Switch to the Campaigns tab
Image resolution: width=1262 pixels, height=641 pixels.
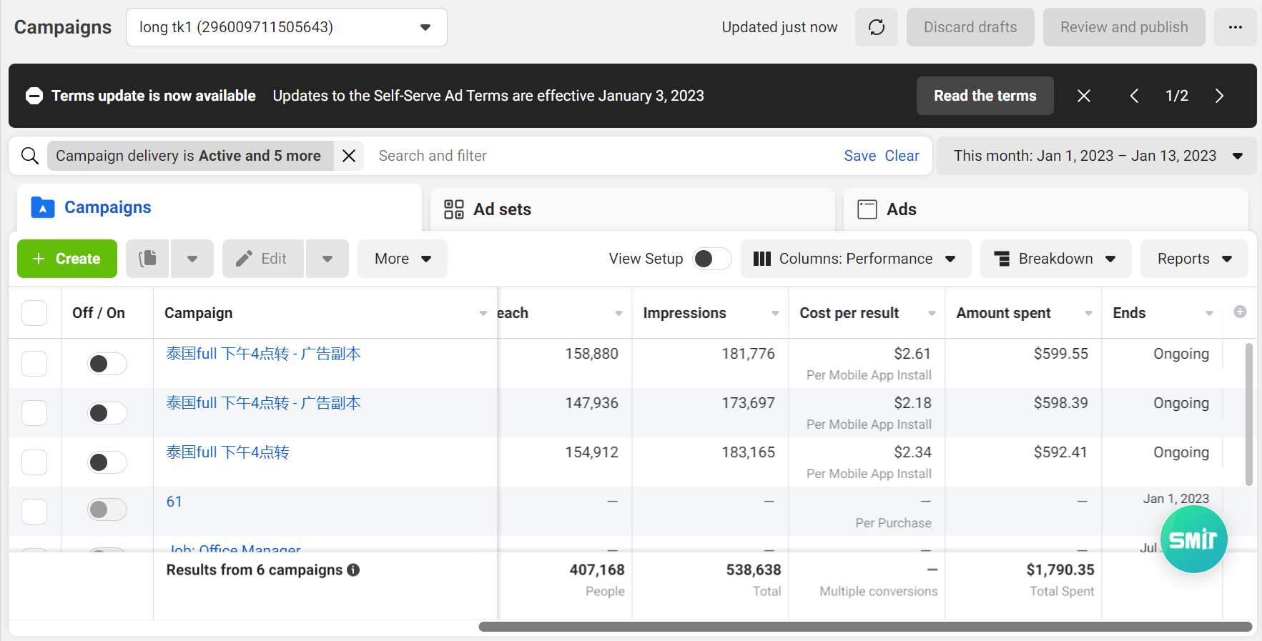(219, 207)
